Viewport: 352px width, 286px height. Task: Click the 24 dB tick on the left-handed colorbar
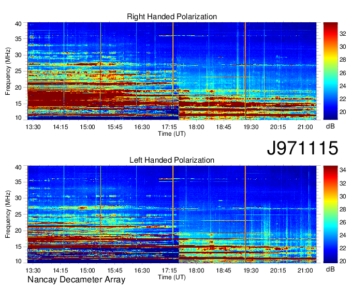[x=343, y=235]
